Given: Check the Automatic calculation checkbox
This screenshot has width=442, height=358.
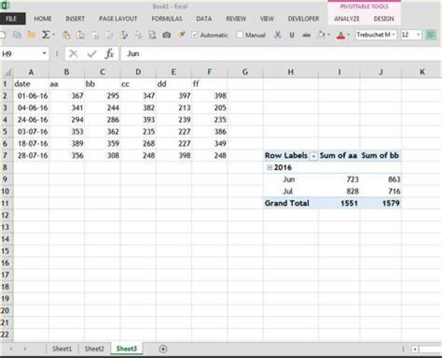Looking at the screenshot, I should [195, 35].
